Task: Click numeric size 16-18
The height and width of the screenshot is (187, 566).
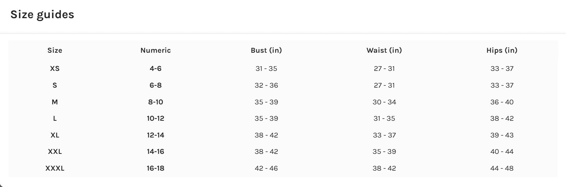Action: (156, 168)
